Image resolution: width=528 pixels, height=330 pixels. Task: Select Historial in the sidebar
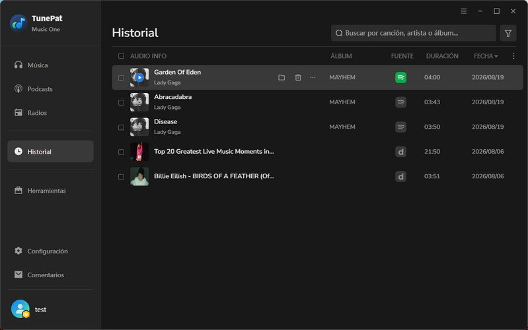[x=50, y=151]
